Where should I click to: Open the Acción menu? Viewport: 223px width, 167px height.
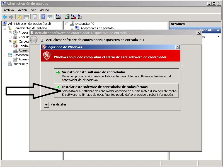23,10
